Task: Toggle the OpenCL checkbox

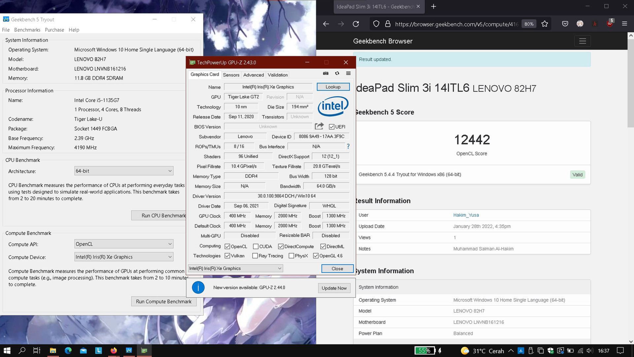Action: (x=227, y=246)
